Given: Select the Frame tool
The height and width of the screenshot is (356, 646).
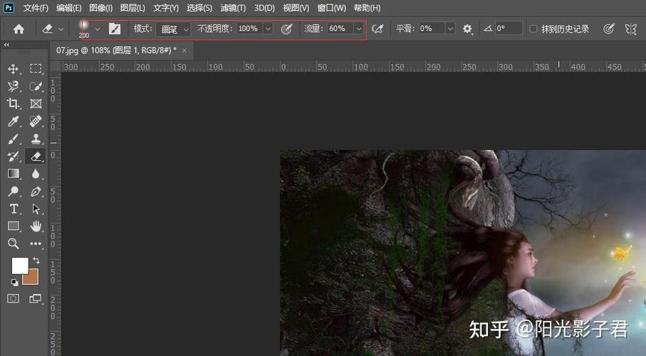Looking at the screenshot, I should (36, 103).
